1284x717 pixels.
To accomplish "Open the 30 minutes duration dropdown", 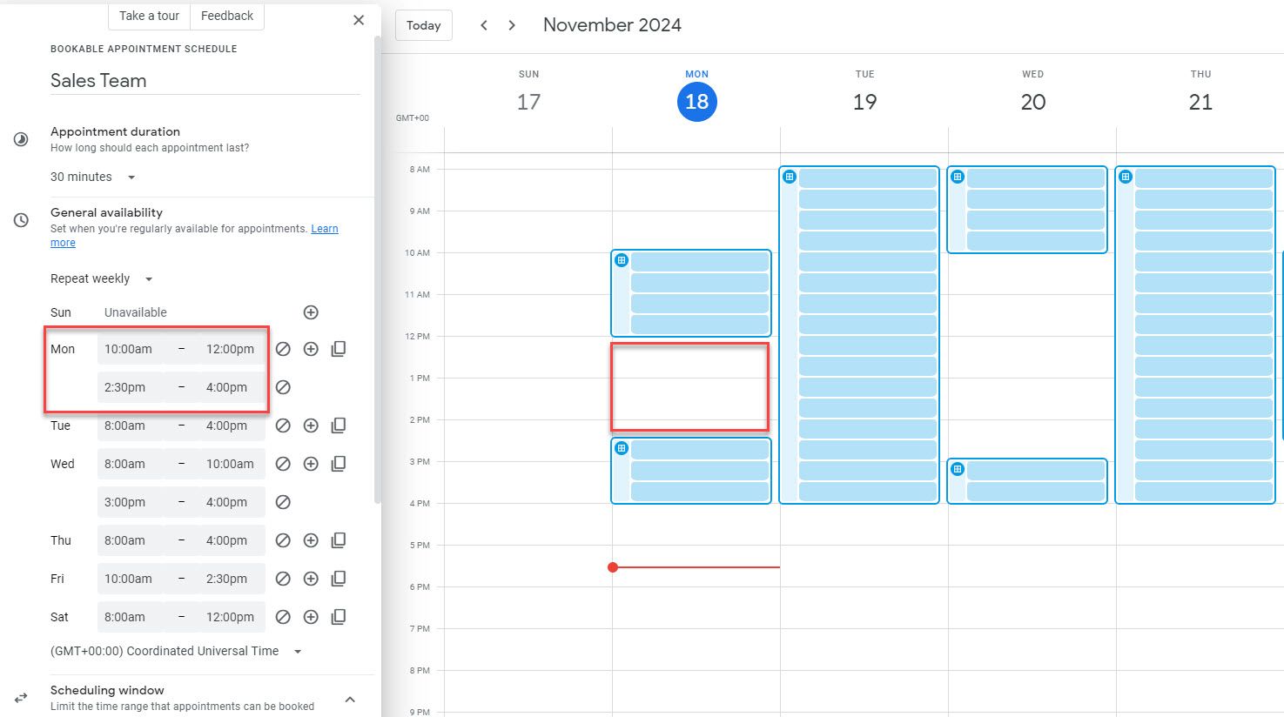I will [93, 177].
